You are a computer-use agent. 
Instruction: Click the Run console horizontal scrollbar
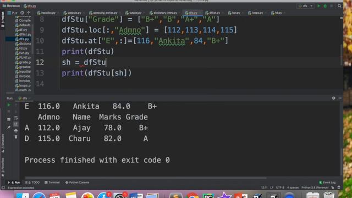(x=145, y=178)
